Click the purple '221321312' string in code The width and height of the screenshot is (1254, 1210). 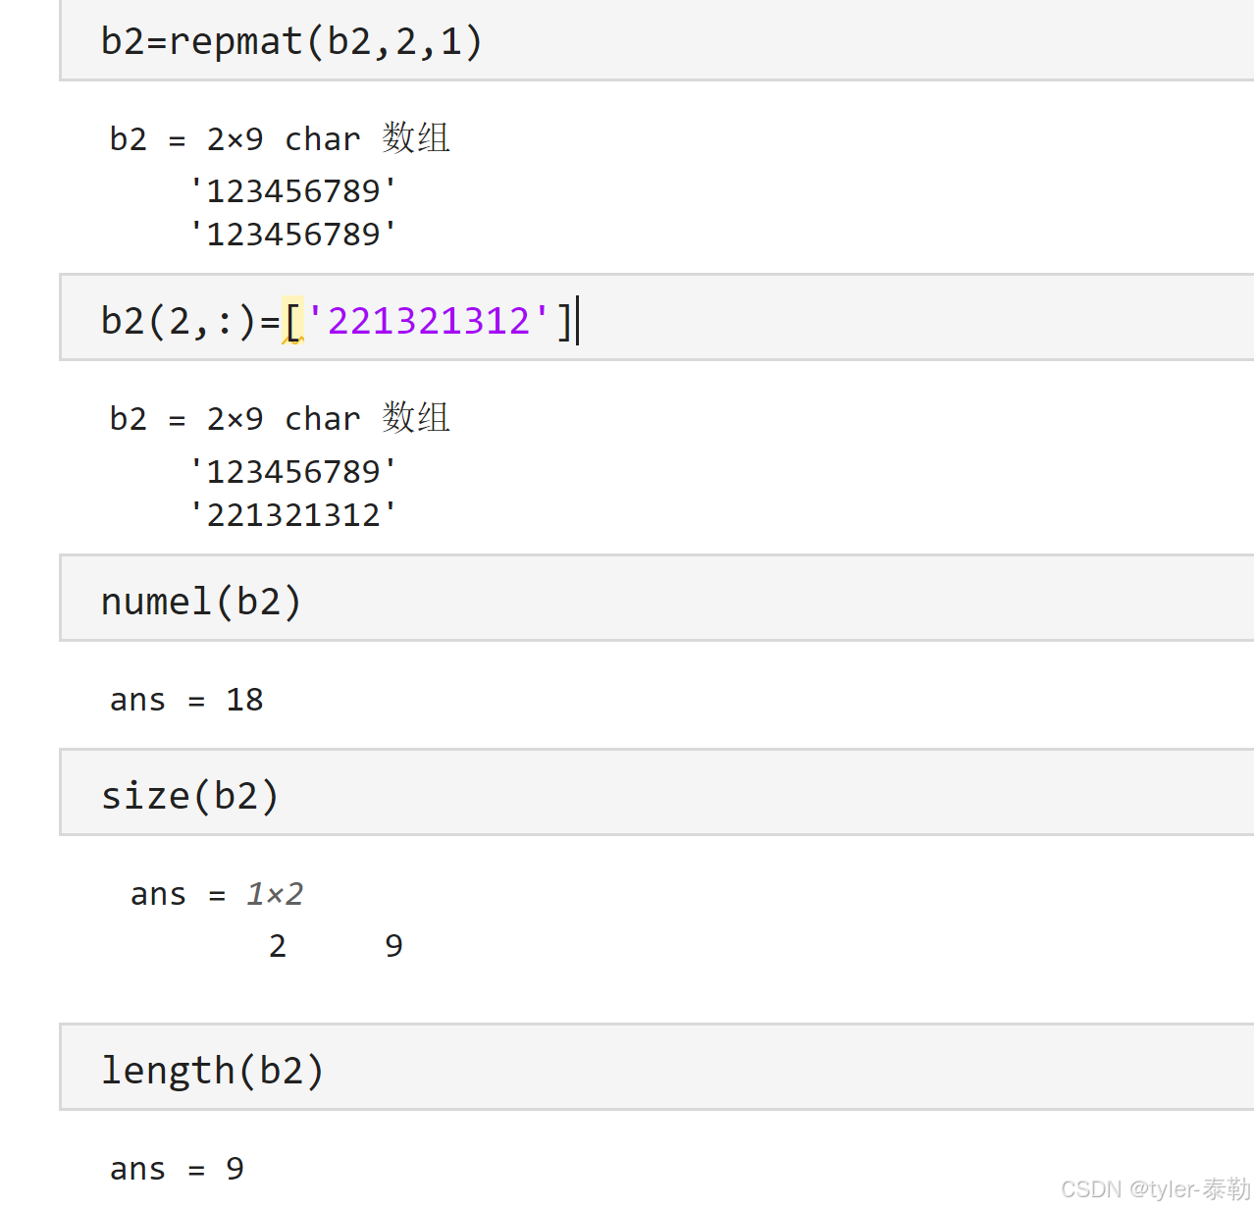(429, 321)
